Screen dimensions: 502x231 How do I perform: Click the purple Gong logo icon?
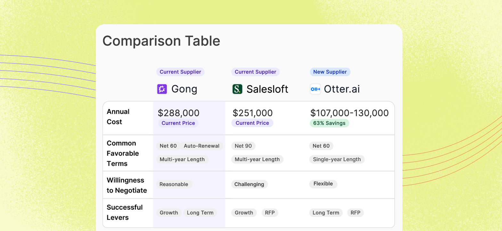click(x=162, y=89)
